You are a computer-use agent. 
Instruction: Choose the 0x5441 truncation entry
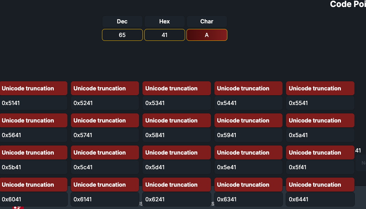(248, 103)
